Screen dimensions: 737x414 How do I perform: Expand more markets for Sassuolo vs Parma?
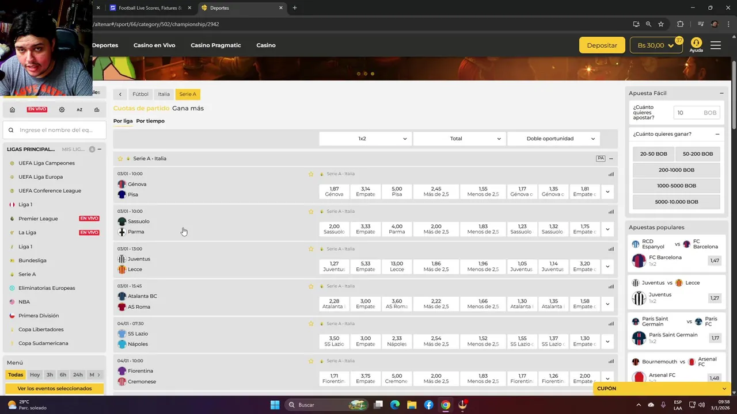607,229
